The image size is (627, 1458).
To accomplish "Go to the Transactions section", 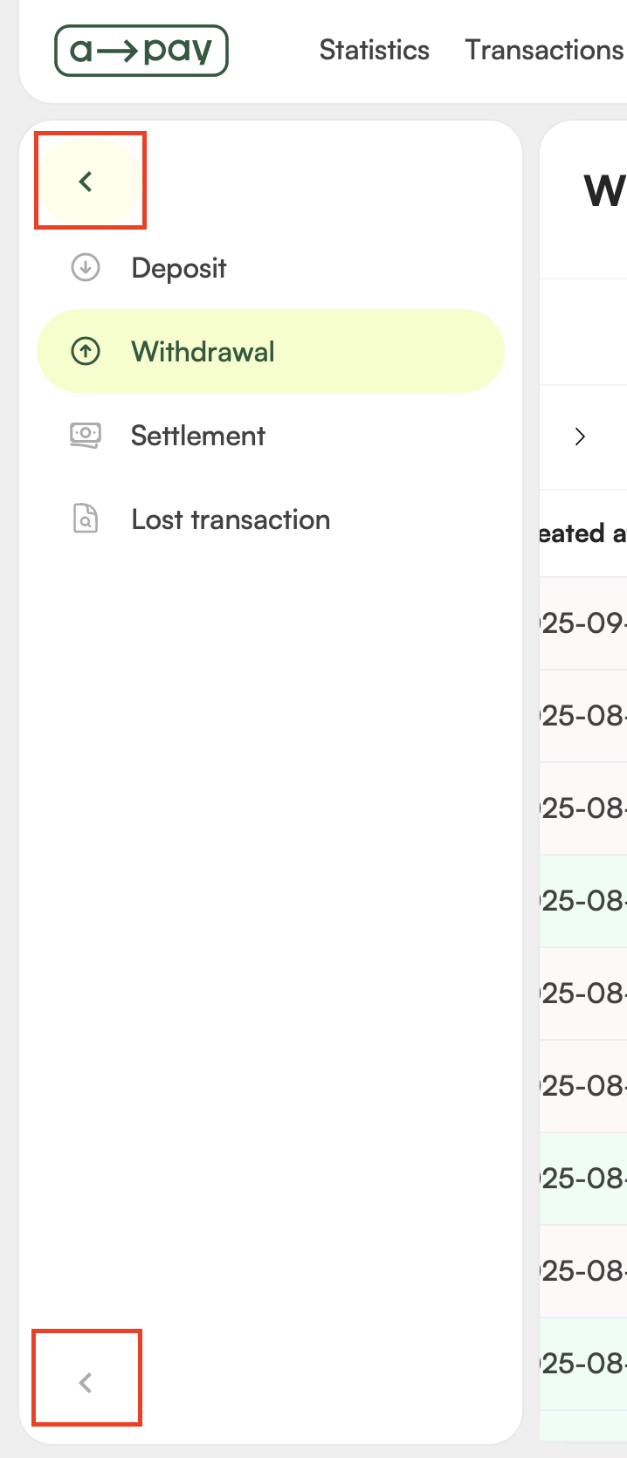I will pyautogui.click(x=543, y=51).
